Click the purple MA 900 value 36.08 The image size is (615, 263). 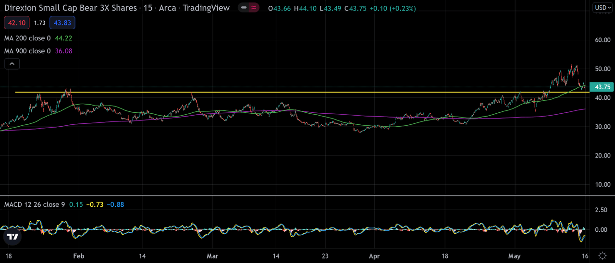(x=64, y=51)
